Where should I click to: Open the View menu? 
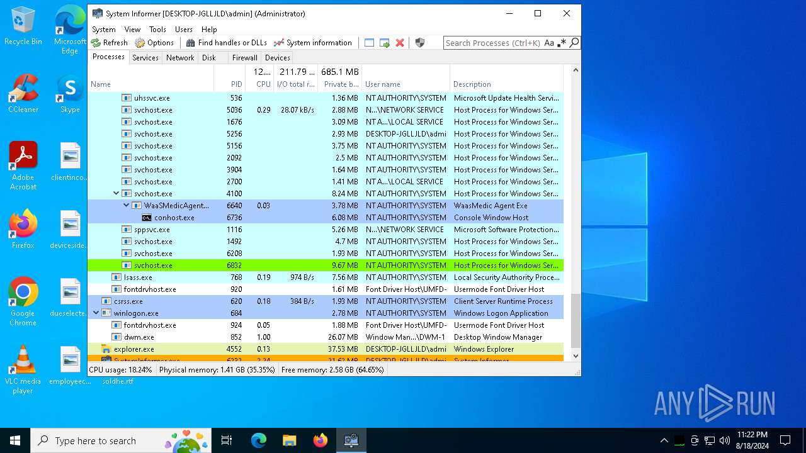pos(132,30)
